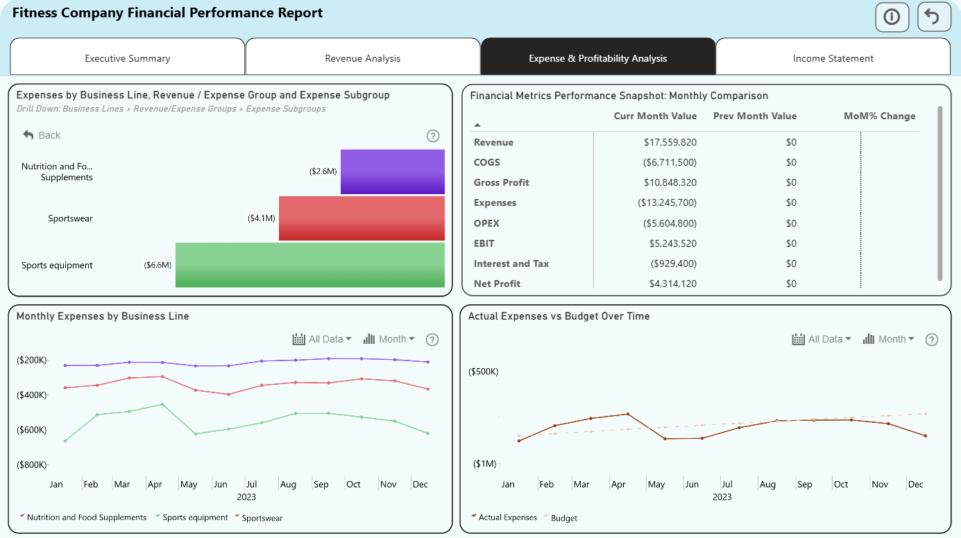
Task: Click the ($800K) axis label in Monthly Expenses chart
Action: click(x=32, y=465)
